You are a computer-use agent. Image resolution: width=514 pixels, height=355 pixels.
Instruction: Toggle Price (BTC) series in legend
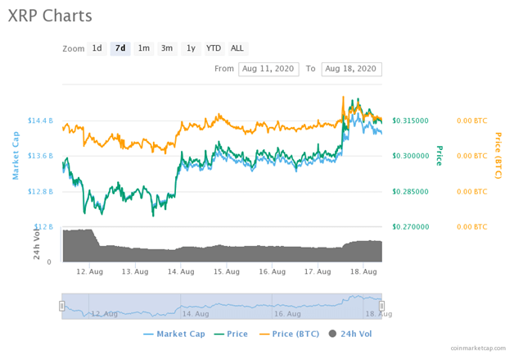290,334
